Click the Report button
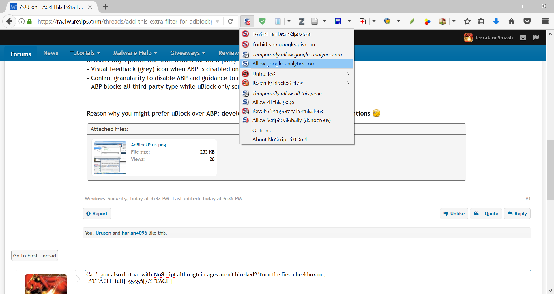 [97, 214]
